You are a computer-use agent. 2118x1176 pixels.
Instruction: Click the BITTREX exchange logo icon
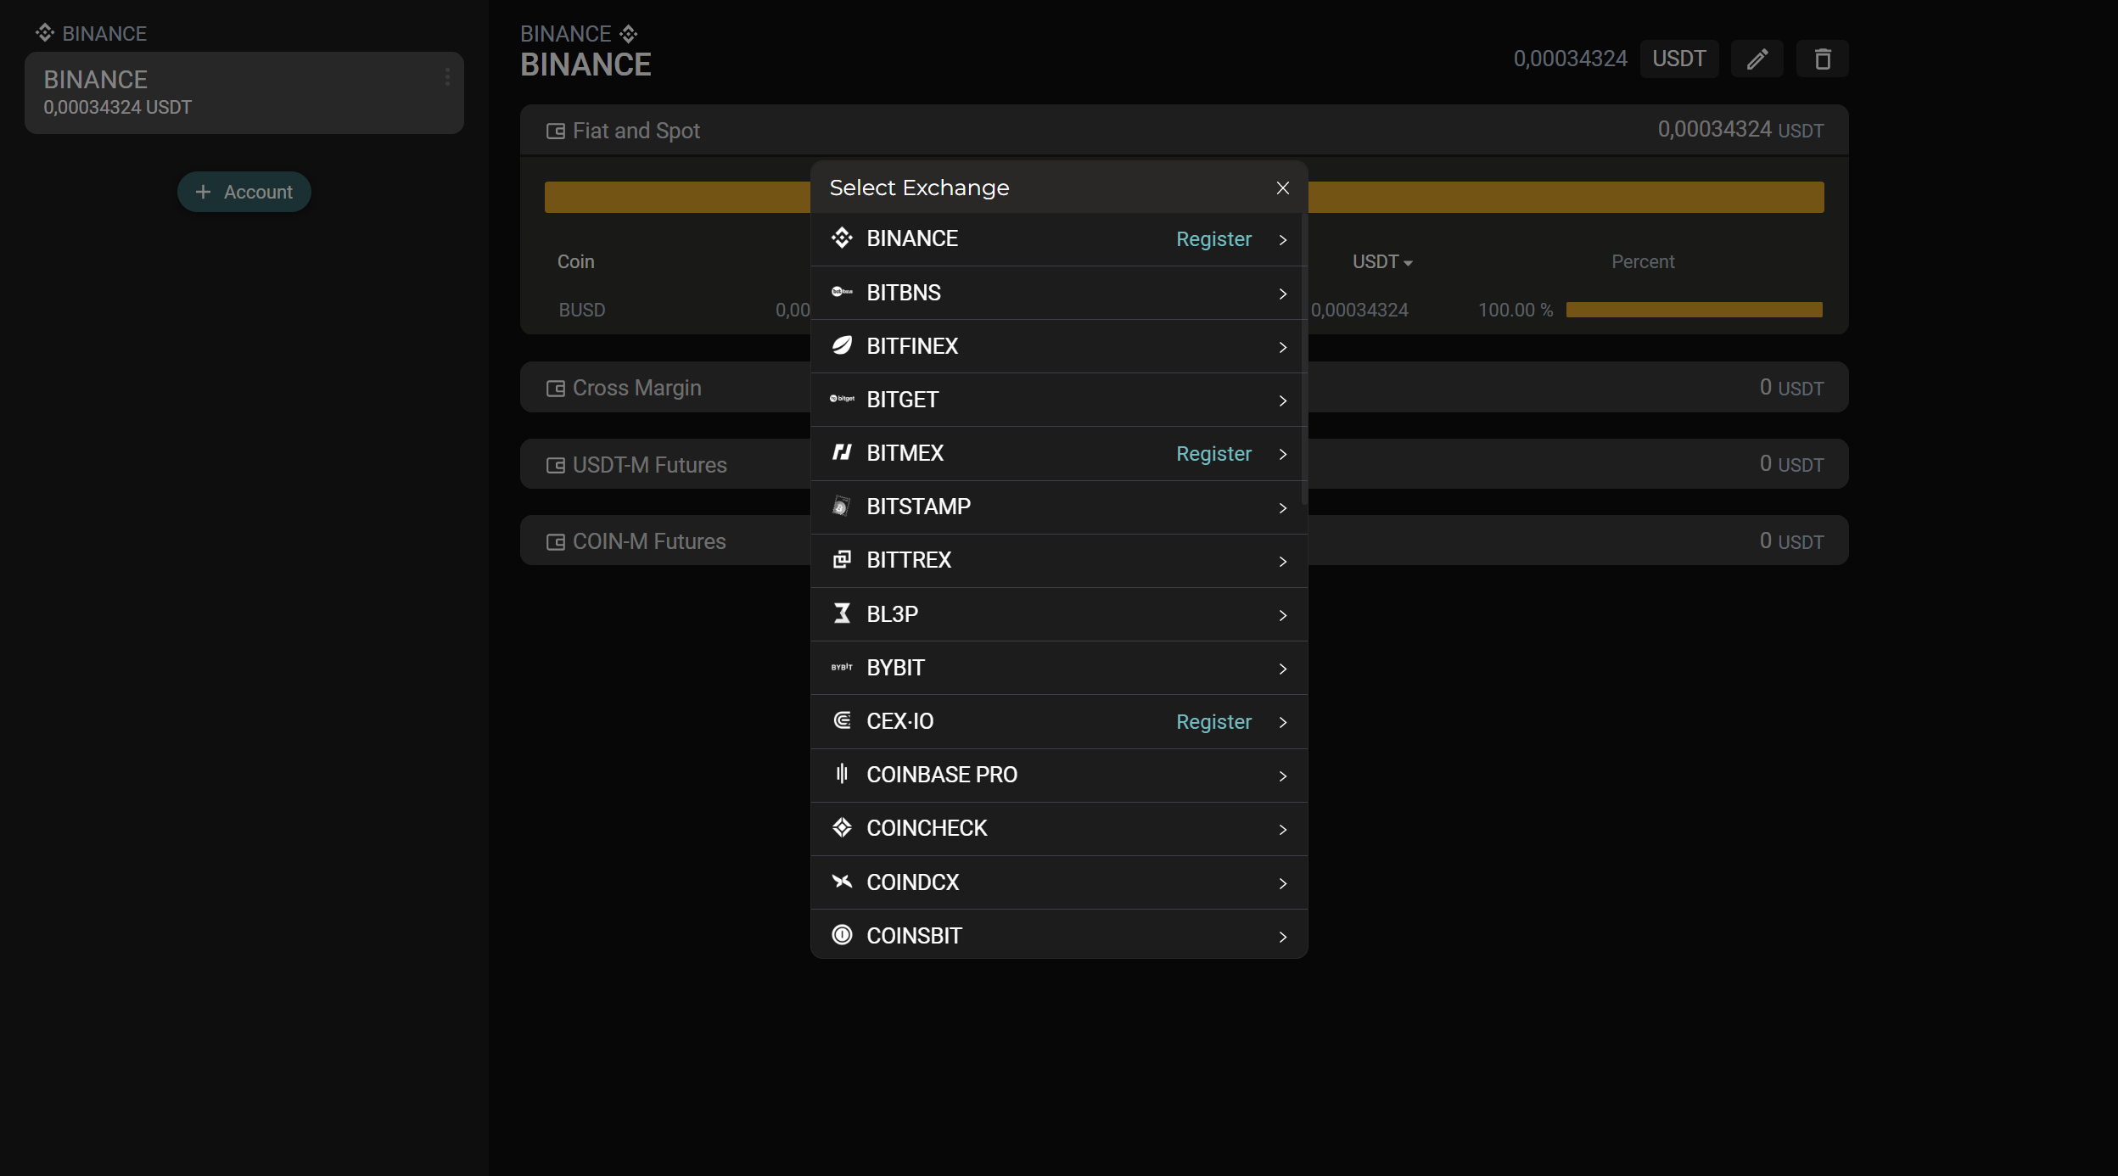842,560
